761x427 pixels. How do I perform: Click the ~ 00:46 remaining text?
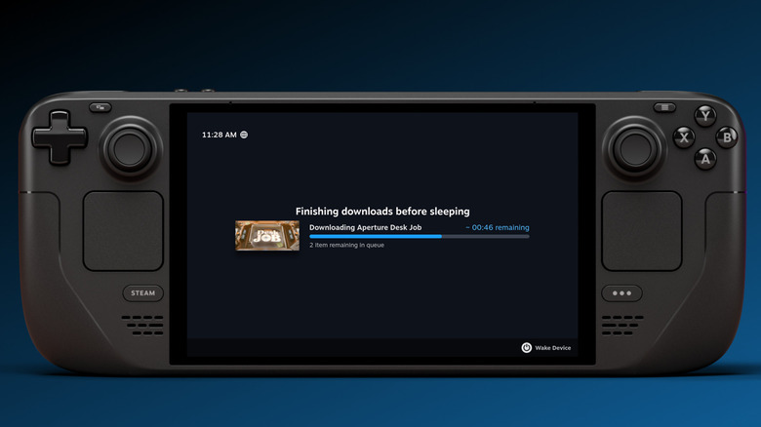click(x=498, y=227)
